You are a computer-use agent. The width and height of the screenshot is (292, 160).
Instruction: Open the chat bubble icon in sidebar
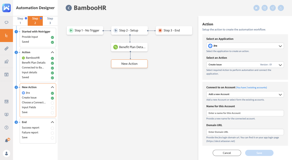click(7, 22)
